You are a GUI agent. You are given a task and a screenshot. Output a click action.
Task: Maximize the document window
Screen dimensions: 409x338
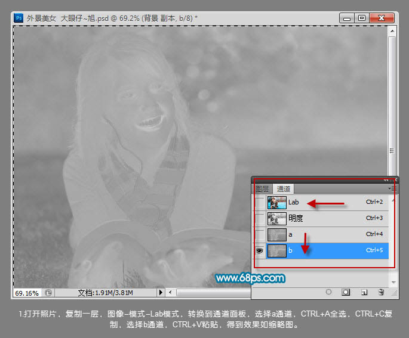click(x=362, y=18)
